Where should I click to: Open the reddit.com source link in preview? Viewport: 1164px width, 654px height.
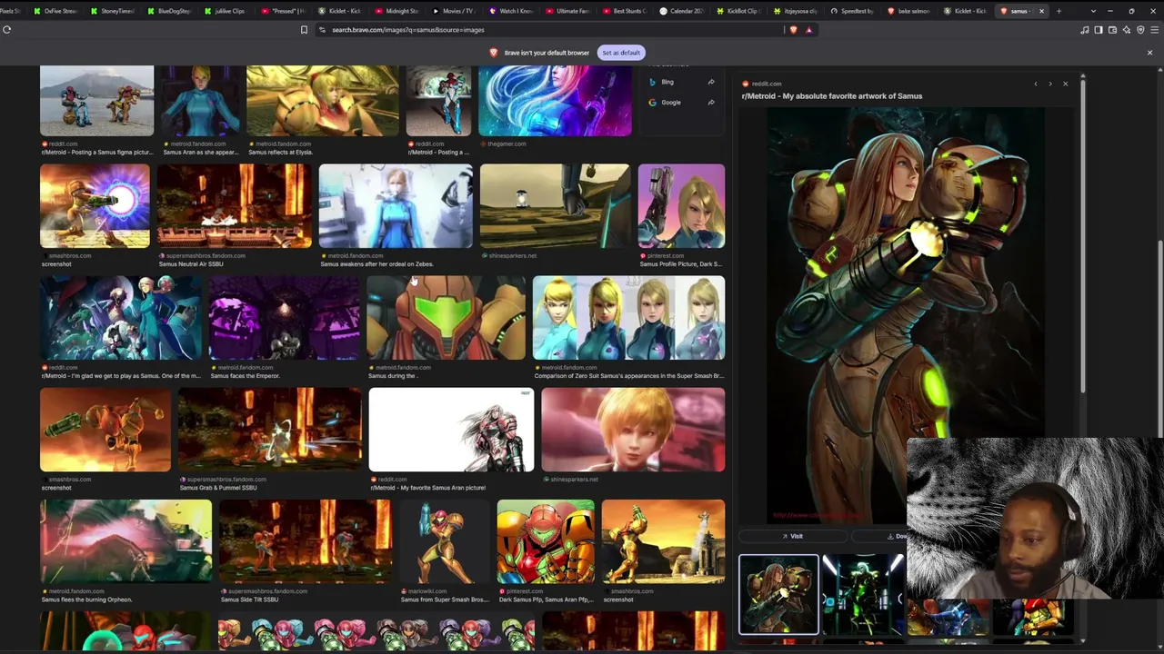[x=767, y=84]
